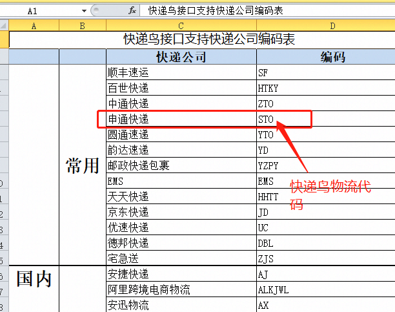Screen dimensions: 395x312
Task: Select the cell 邮政快递包裹
Action: [x=181, y=165]
